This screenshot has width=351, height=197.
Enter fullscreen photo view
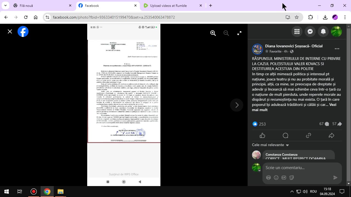pyautogui.click(x=239, y=33)
